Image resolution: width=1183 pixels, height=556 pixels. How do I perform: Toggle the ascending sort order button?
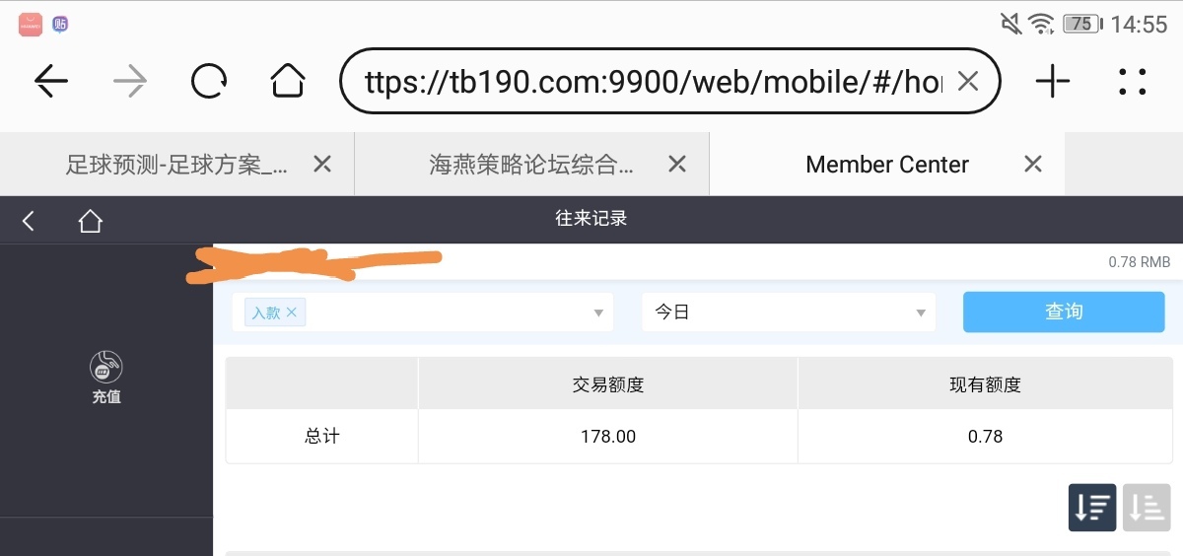(x=1147, y=507)
